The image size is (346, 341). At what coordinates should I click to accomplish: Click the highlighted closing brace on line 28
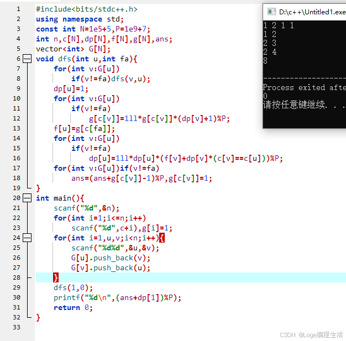(56, 277)
